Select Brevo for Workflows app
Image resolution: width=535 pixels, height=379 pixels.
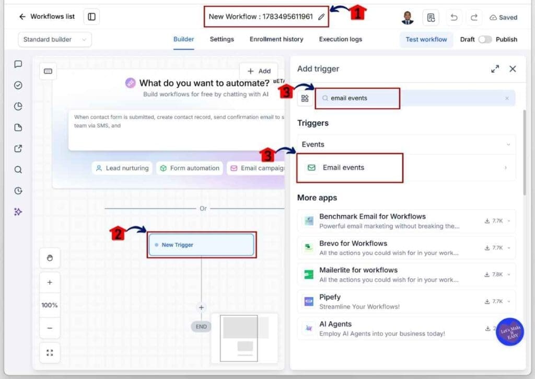tap(406, 248)
